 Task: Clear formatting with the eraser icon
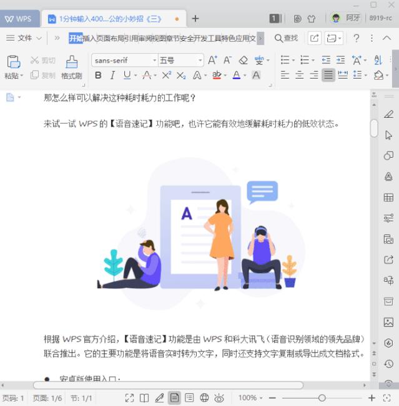[x=243, y=60]
